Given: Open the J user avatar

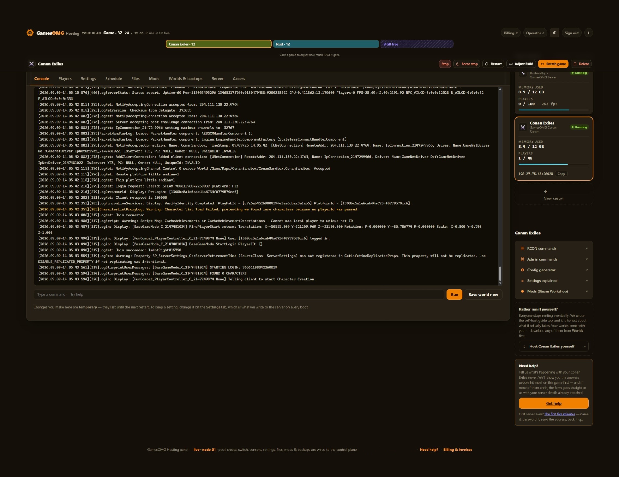Looking at the screenshot, I should (588, 33).
